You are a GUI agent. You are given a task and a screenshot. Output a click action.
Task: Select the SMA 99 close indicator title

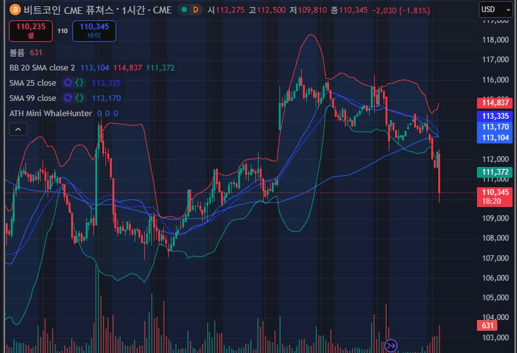pos(32,98)
